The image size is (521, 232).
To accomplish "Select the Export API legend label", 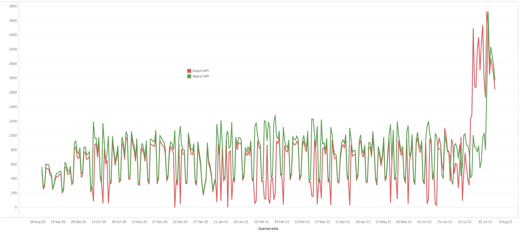I will click(x=200, y=71).
